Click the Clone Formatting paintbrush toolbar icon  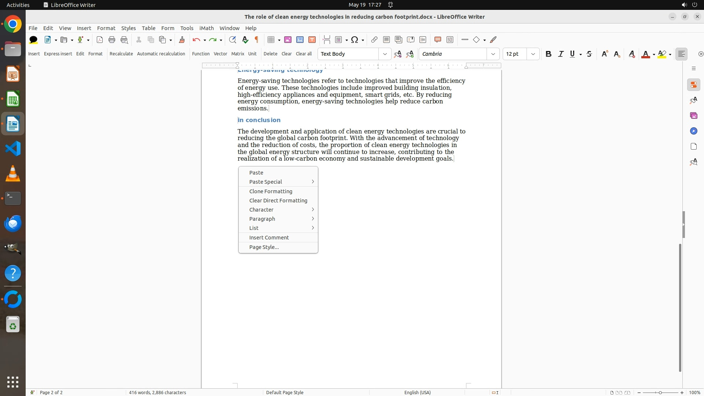pyautogui.click(x=182, y=40)
